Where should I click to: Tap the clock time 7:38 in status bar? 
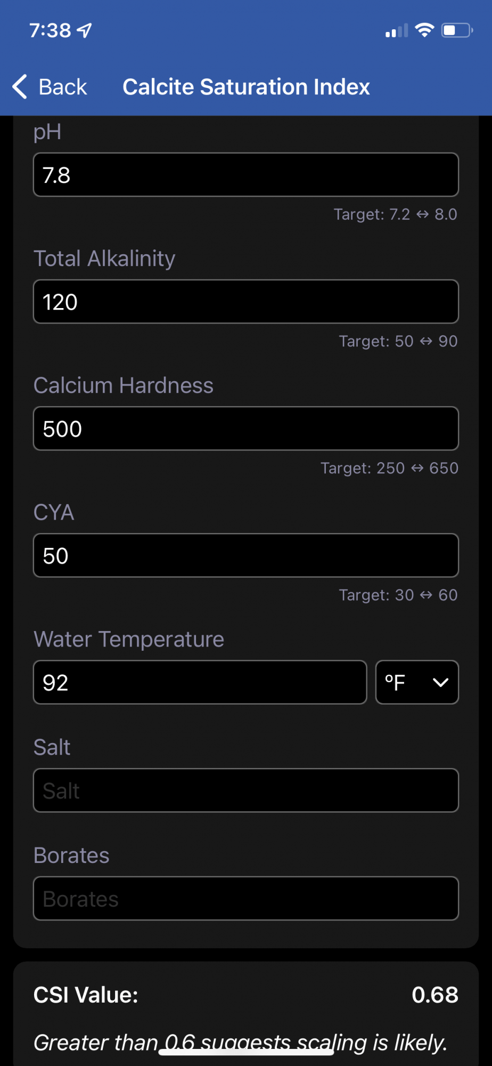coord(50,30)
